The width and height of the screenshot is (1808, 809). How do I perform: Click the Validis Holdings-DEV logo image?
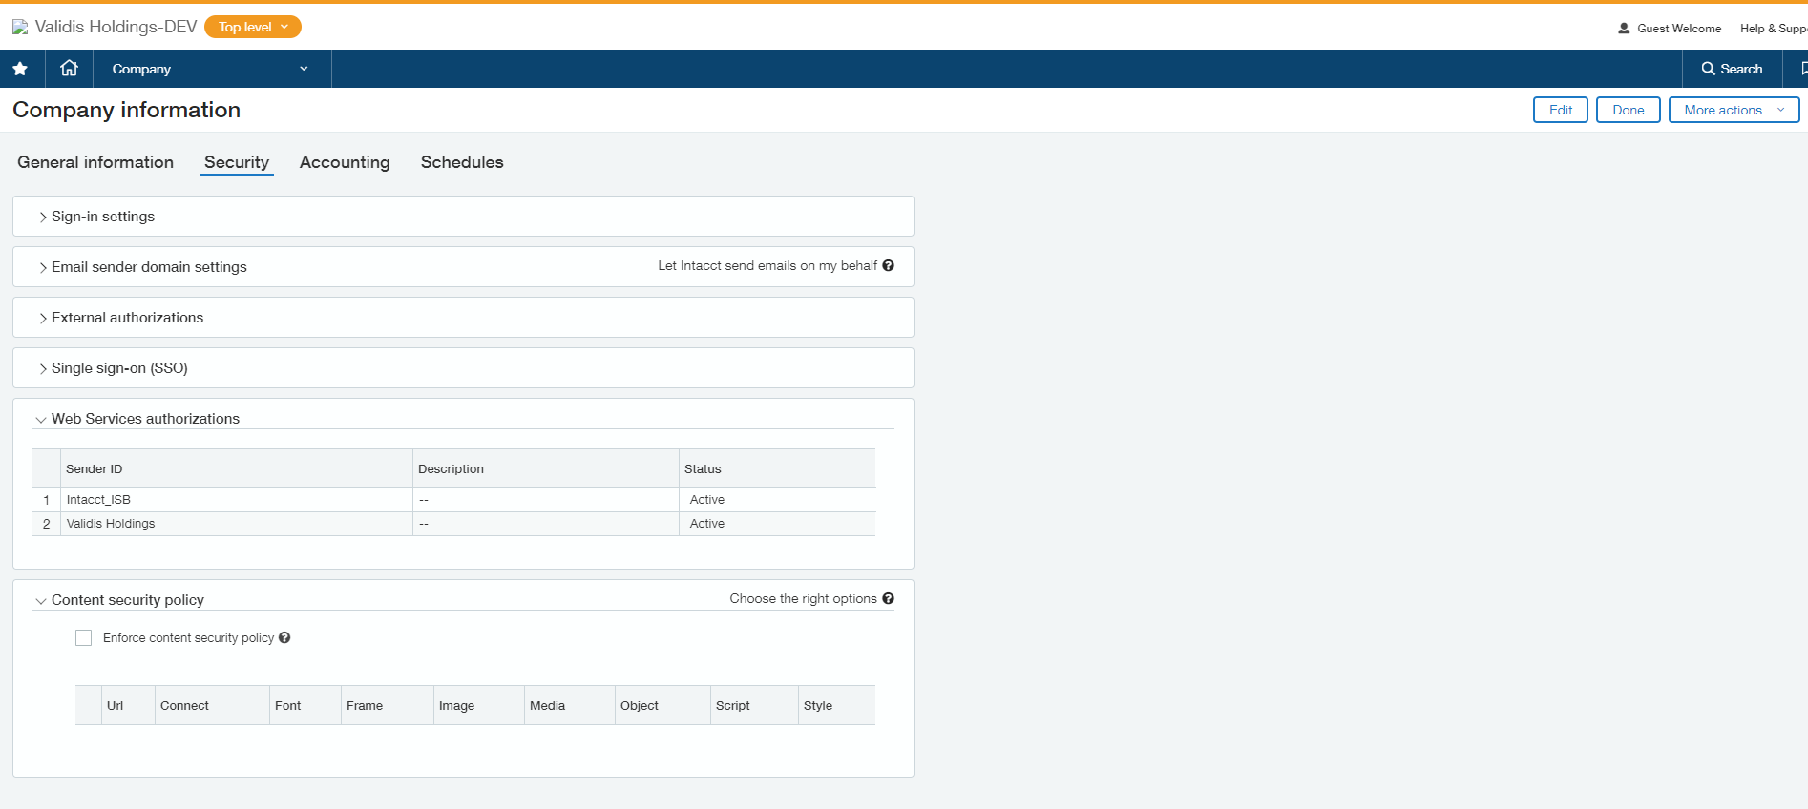20,28
